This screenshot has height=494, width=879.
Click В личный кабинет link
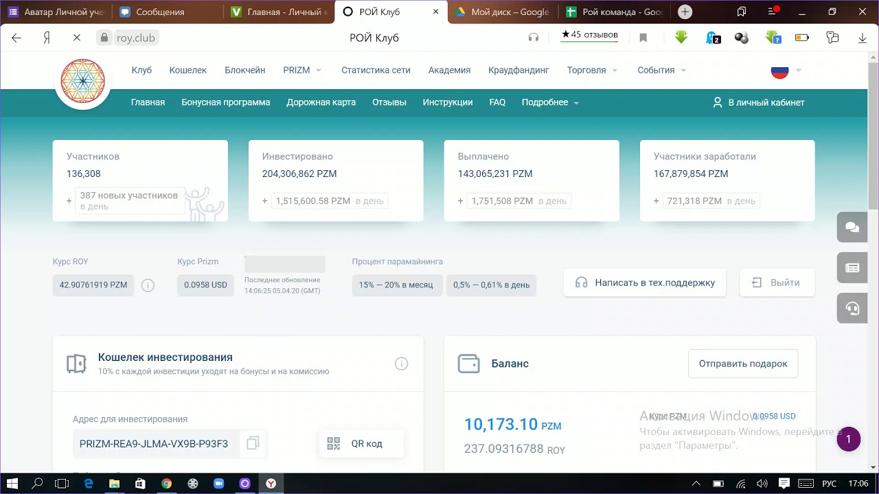coord(758,102)
